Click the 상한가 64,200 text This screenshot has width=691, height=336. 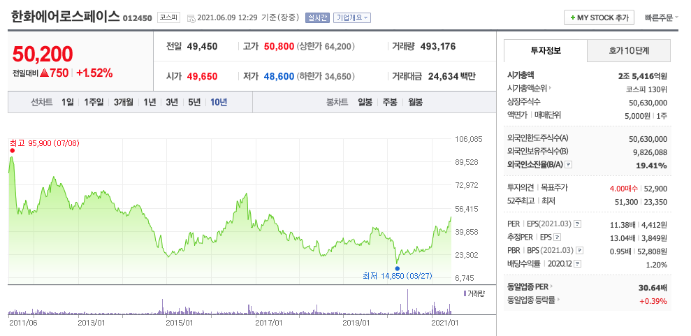(326, 46)
